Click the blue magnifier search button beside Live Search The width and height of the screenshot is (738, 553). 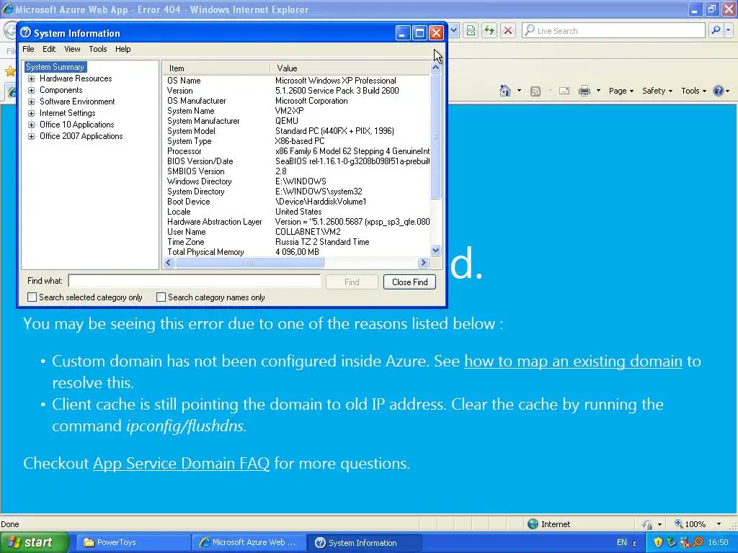716,30
